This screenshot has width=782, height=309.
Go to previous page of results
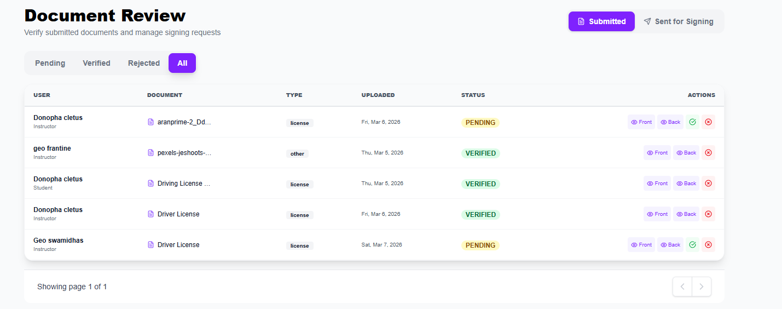pyautogui.click(x=682, y=287)
